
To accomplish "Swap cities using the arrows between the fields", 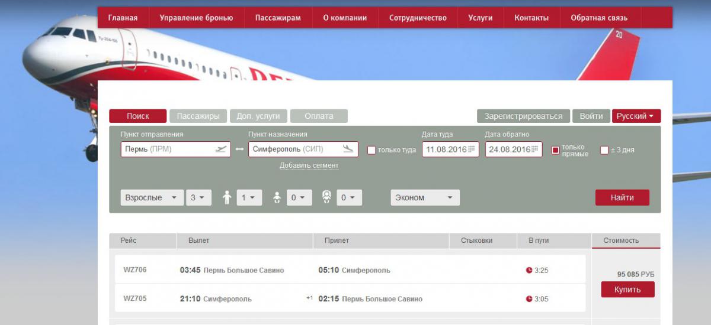I will (239, 149).
